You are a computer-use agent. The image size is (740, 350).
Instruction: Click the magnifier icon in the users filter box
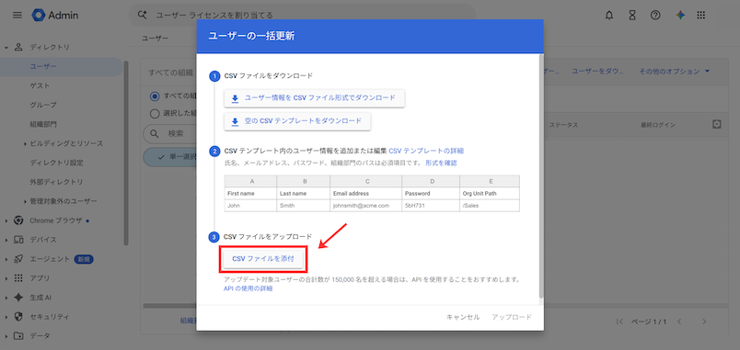pos(155,133)
